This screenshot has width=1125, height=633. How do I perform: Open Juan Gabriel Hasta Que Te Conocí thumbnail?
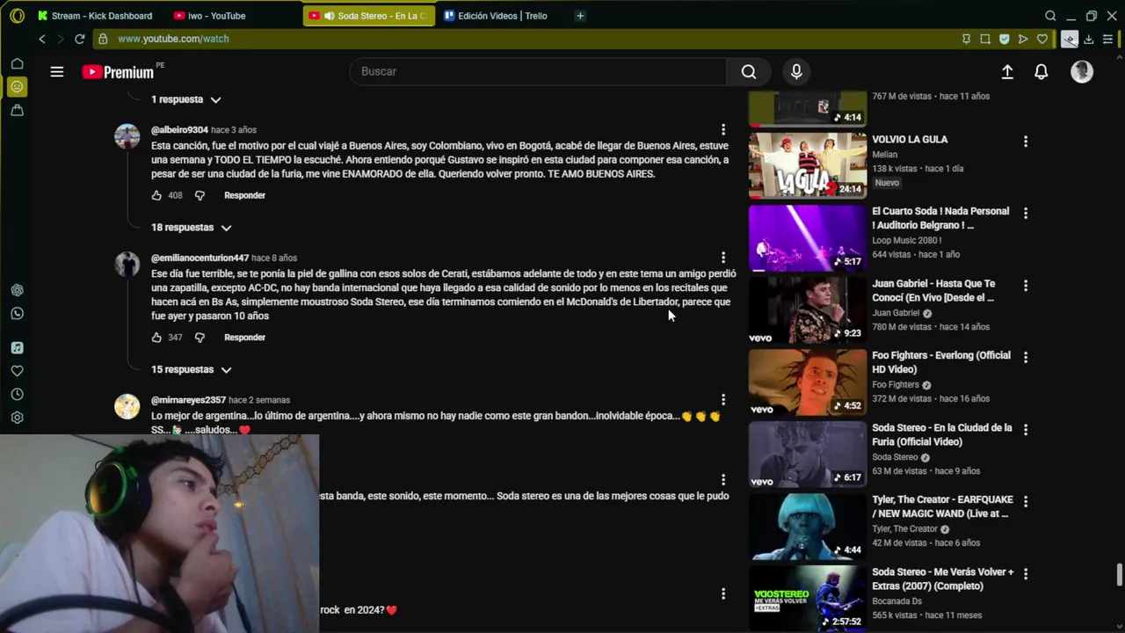(807, 309)
